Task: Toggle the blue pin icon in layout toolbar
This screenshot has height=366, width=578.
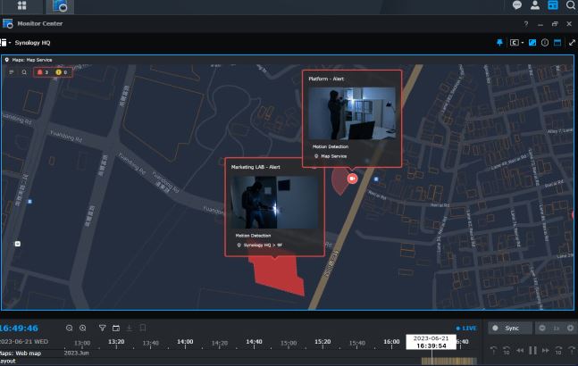Action: [499, 43]
